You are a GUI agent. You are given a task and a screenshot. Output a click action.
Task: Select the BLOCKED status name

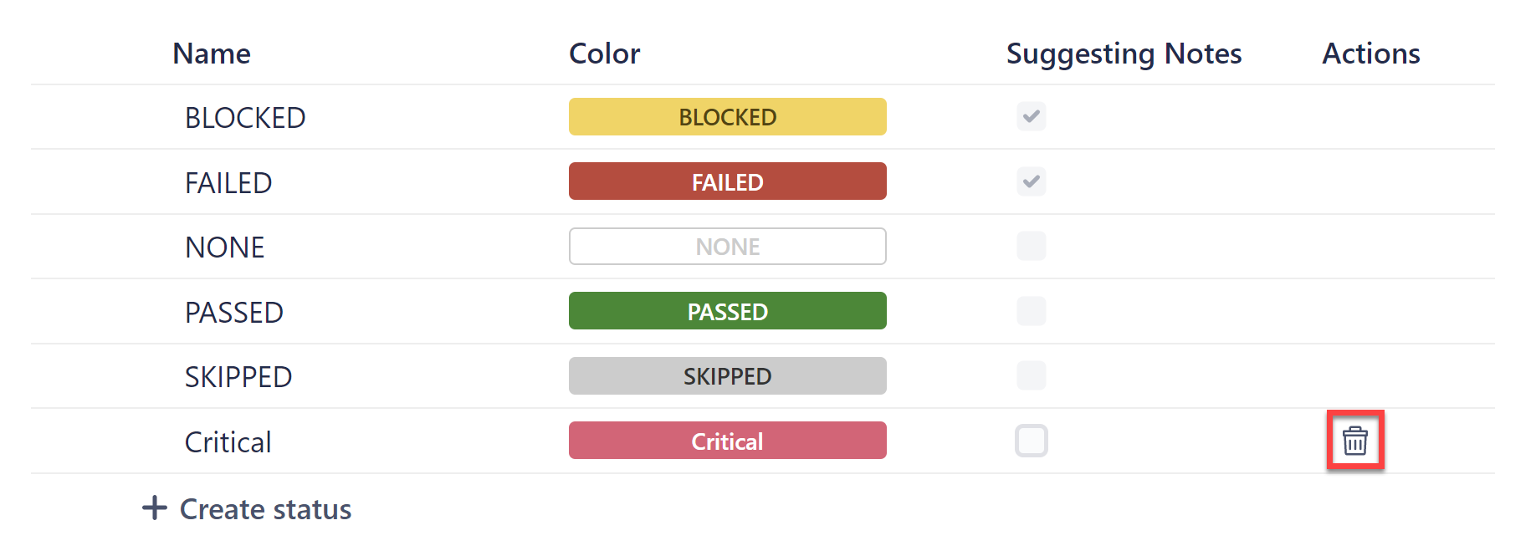pyautogui.click(x=244, y=117)
